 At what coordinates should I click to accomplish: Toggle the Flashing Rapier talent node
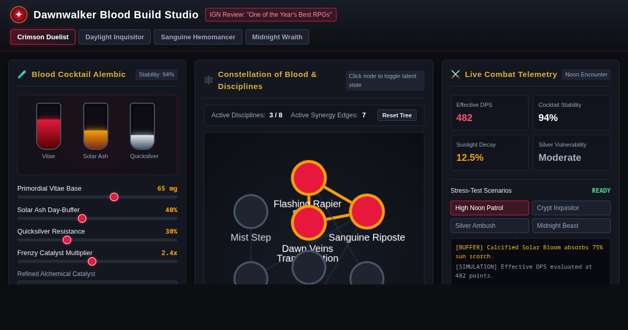pos(309,178)
